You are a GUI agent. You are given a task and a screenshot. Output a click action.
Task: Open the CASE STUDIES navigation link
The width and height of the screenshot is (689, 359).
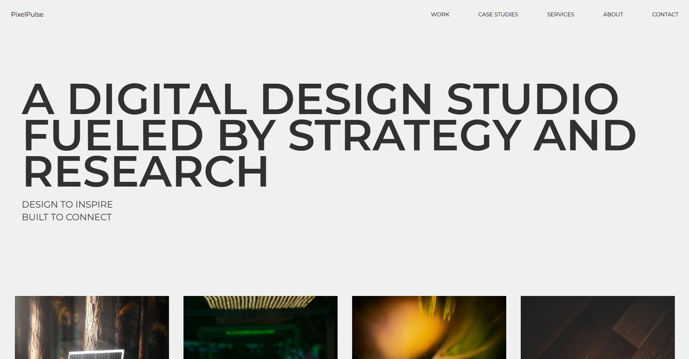coord(498,14)
